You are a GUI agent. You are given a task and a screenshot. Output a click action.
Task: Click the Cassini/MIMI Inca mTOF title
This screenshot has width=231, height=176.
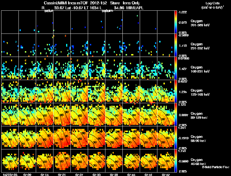click(x=66, y=3)
